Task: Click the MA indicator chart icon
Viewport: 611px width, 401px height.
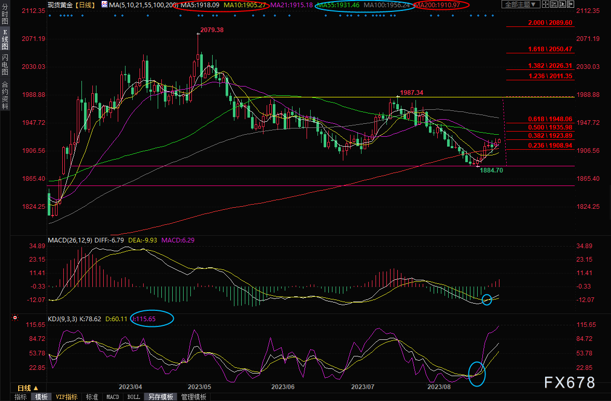Action: (105, 5)
